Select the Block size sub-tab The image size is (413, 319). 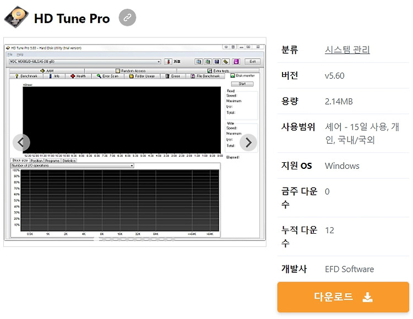20,160
